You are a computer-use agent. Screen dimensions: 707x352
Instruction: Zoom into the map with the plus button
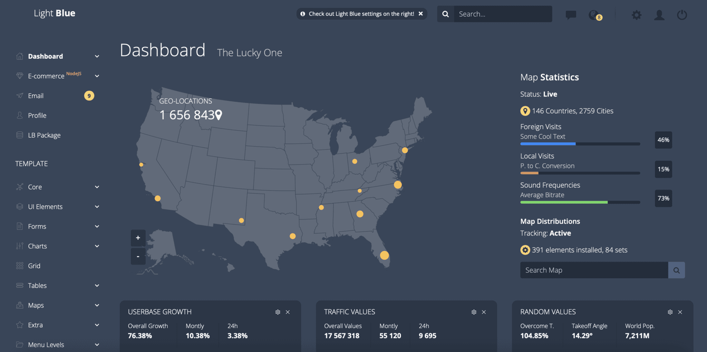138,238
